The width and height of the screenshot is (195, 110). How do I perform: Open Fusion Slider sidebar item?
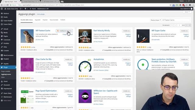click(7, 24)
